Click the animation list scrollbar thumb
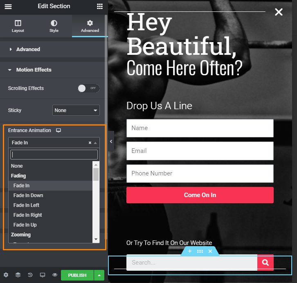Screen dimensions: 297x283 (x=96, y=175)
